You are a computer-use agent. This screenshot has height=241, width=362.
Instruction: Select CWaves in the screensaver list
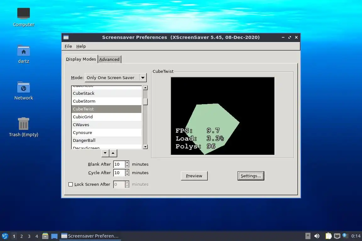[x=107, y=125]
